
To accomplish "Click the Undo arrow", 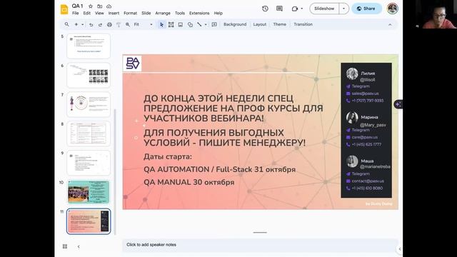I will click(x=91, y=24).
